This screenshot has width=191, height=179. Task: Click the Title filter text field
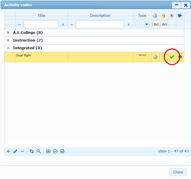(x=41, y=24)
